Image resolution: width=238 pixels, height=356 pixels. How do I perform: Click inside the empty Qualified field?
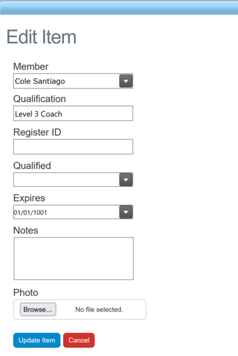tap(66, 180)
